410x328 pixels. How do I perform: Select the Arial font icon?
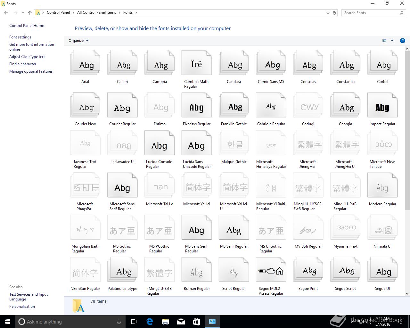(x=85, y=63)
